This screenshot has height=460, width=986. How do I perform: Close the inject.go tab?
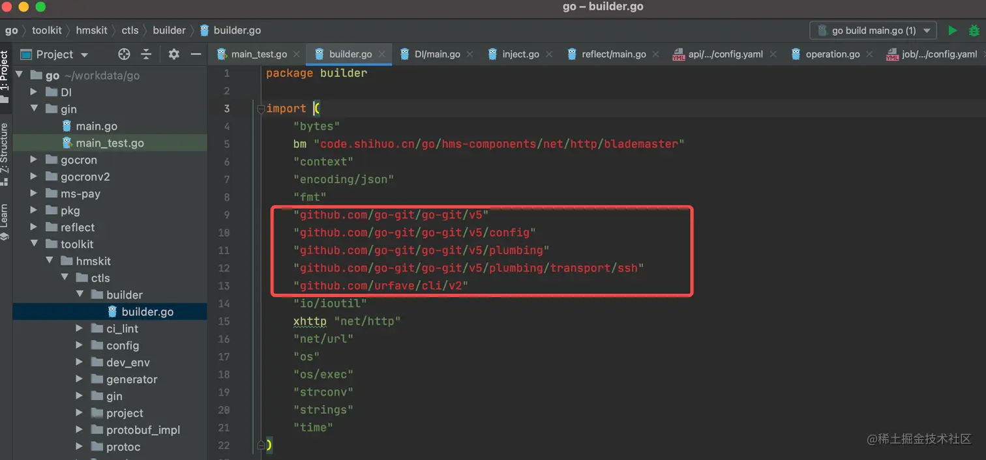tap(549, 54)
